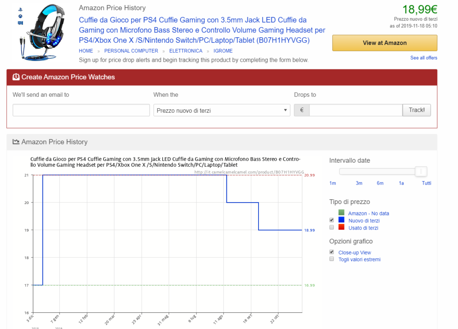Click the 'Drops to' field label
This screenshot has height=329, width=458.
click(305, 95)
